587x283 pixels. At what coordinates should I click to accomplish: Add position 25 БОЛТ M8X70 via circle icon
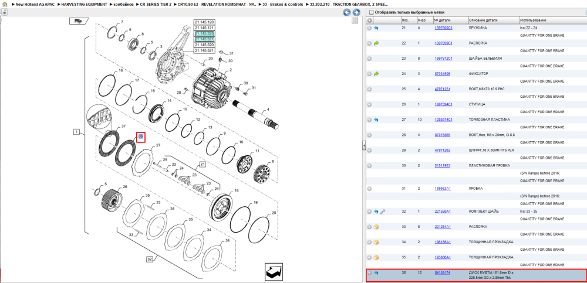point(369,89)
